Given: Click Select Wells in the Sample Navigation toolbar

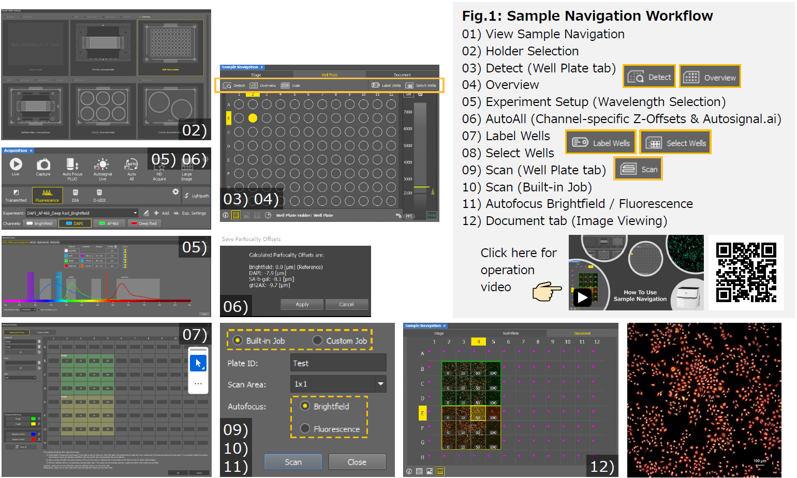Looking at the screenshot, I should click(x=421, y=85).
